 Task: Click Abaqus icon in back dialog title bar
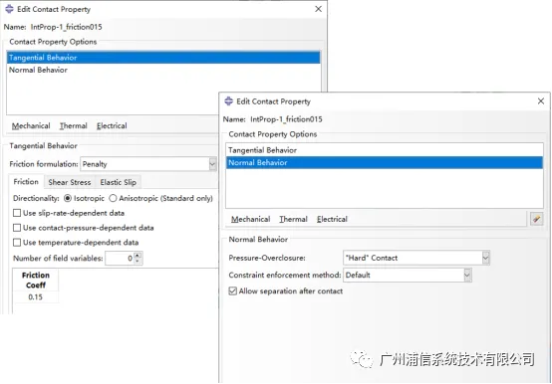pyautogui.click(x=9, y=9)
